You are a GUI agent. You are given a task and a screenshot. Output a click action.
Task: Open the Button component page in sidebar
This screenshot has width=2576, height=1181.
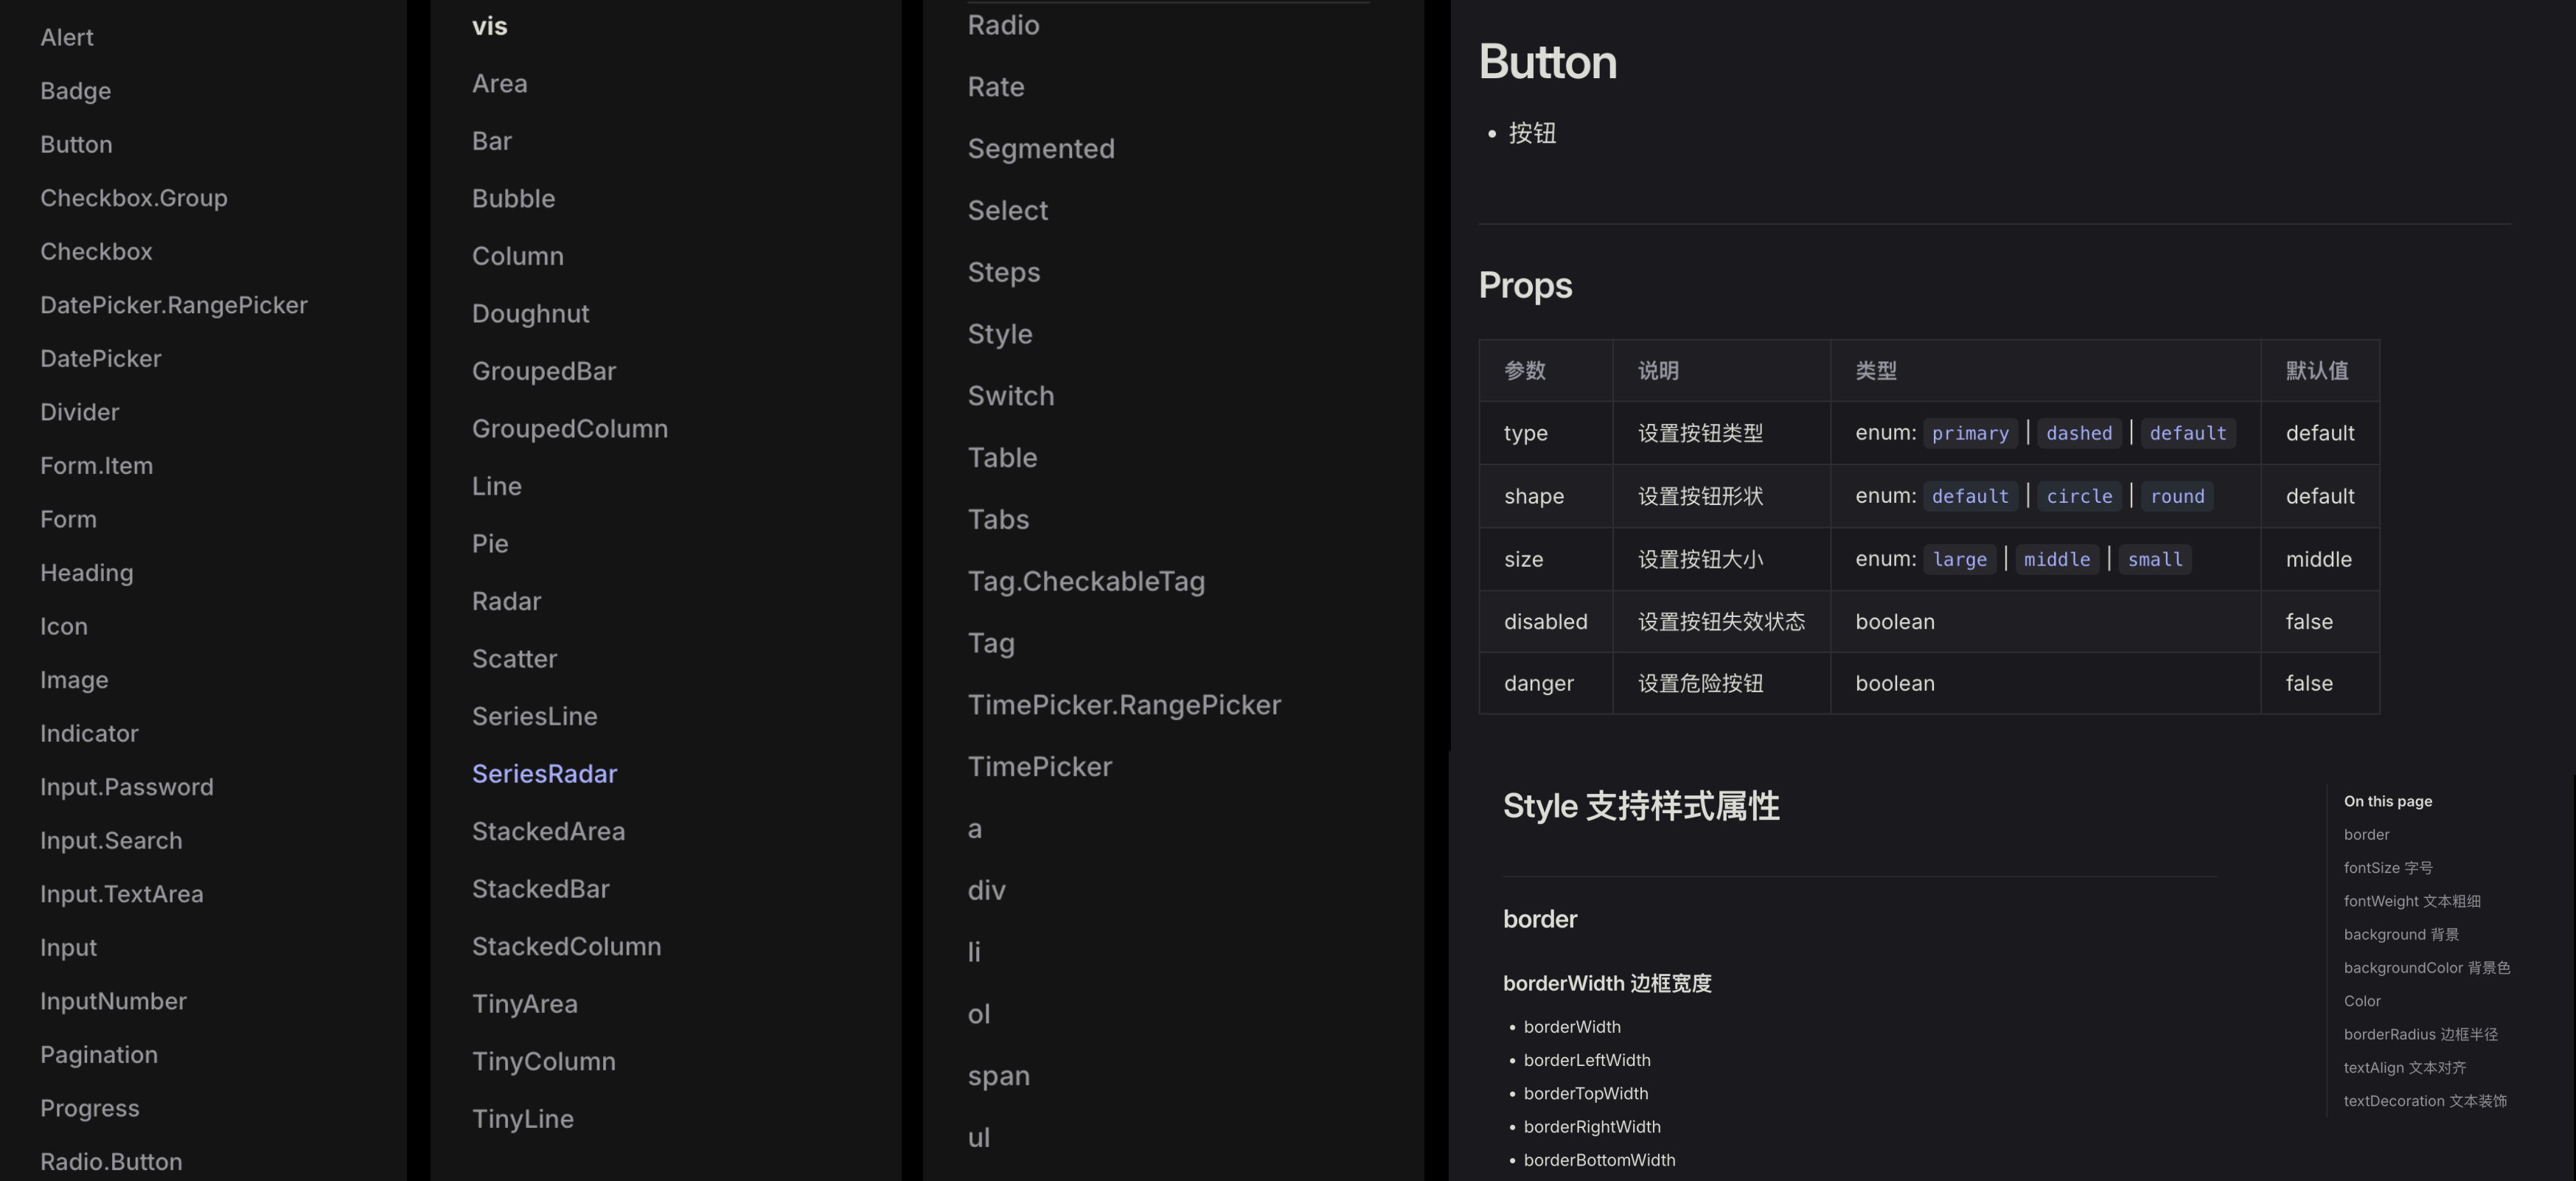pos(76,144)
